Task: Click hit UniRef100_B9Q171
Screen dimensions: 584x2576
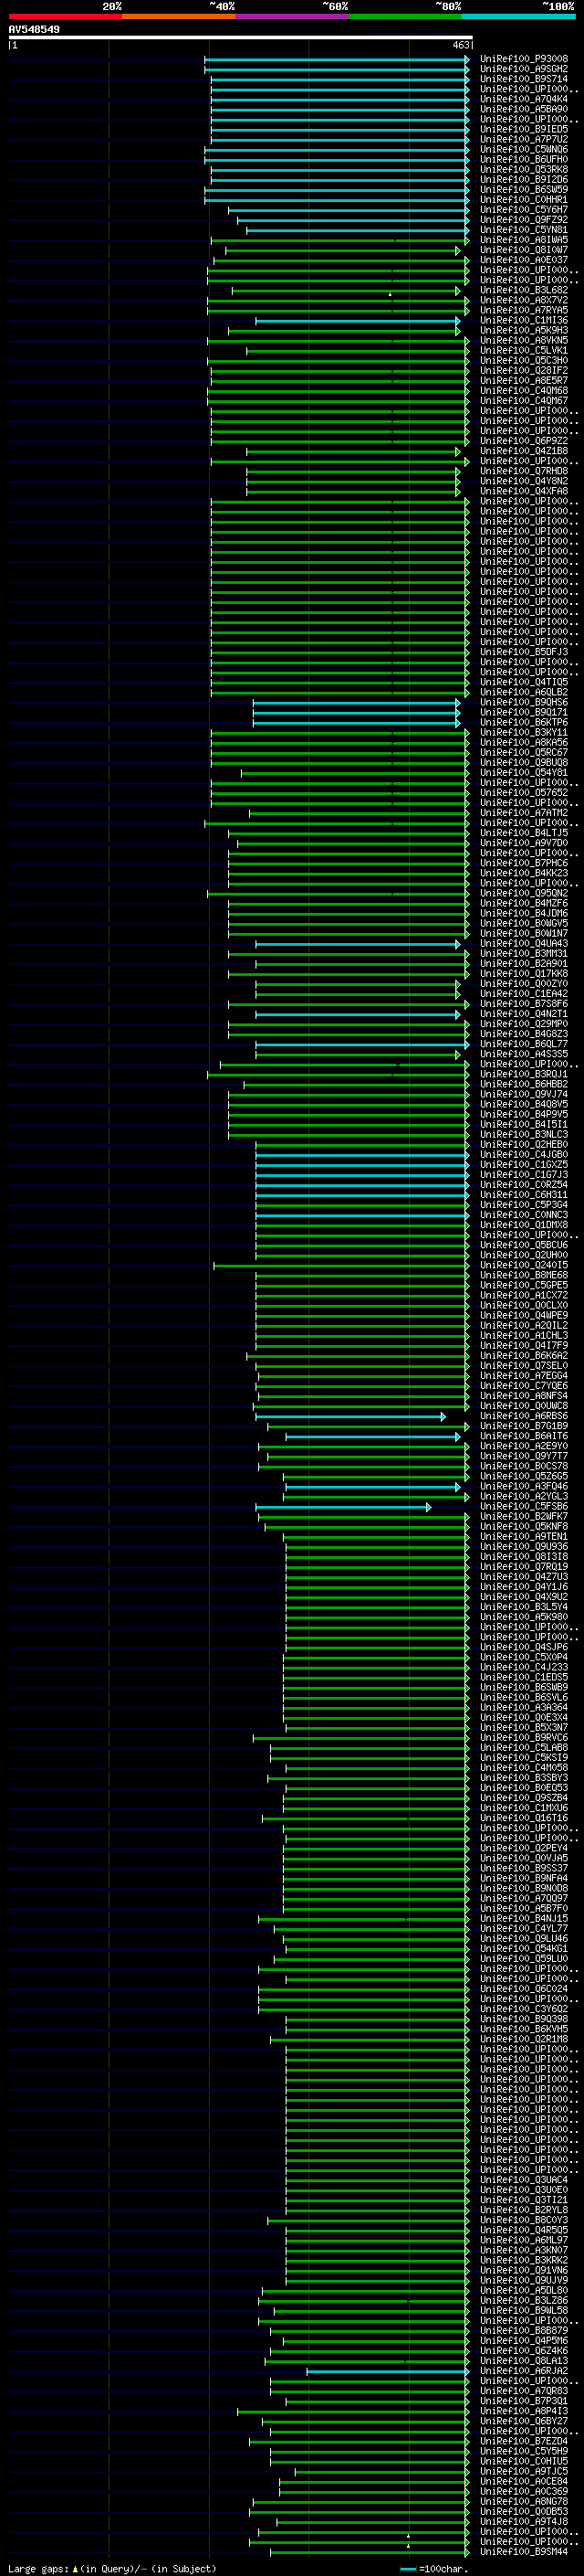Action: tap(524, 712)
